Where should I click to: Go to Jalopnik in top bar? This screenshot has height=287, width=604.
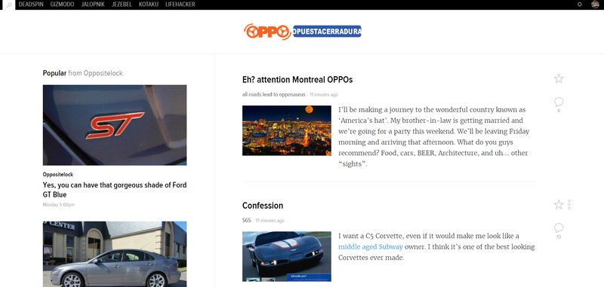[x=93, y=5]
